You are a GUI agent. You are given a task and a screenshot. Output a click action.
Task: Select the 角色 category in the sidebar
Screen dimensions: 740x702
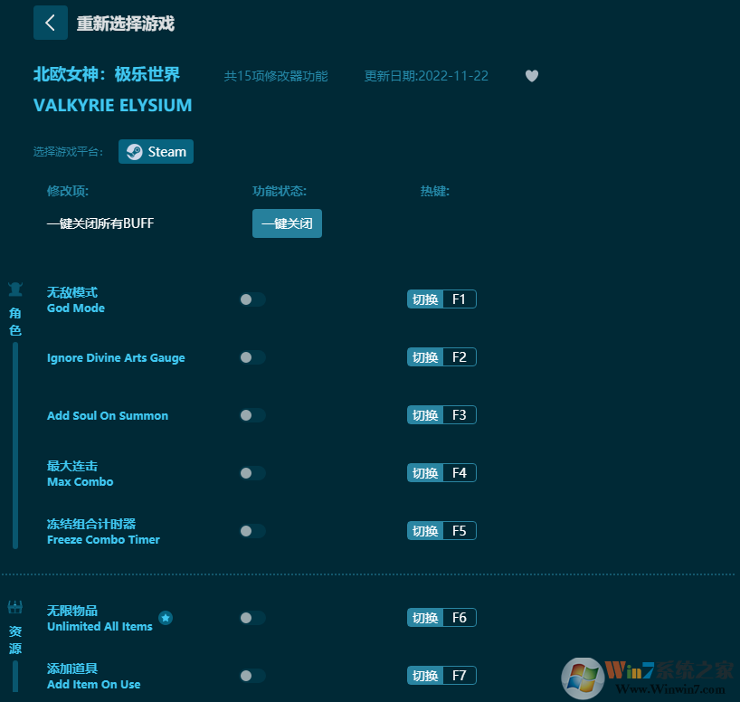[14, 320]
